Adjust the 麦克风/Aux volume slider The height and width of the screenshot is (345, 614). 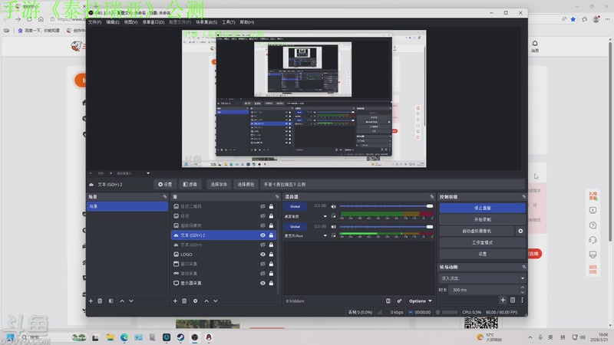coord(386,226)
